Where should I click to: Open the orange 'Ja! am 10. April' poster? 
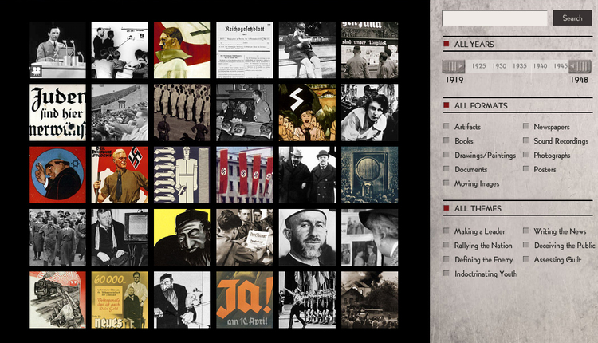click(x=244, y=300)
